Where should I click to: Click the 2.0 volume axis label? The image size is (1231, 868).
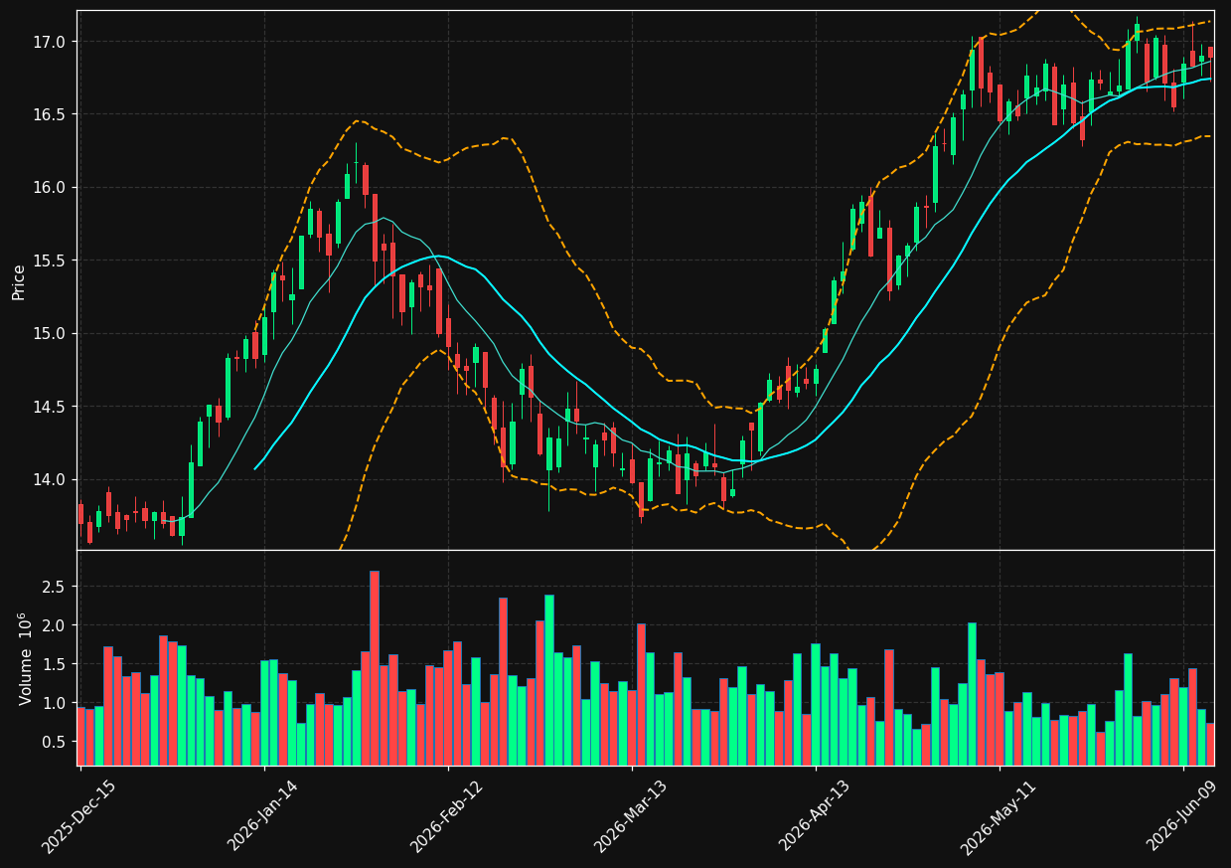click(54, 625)
